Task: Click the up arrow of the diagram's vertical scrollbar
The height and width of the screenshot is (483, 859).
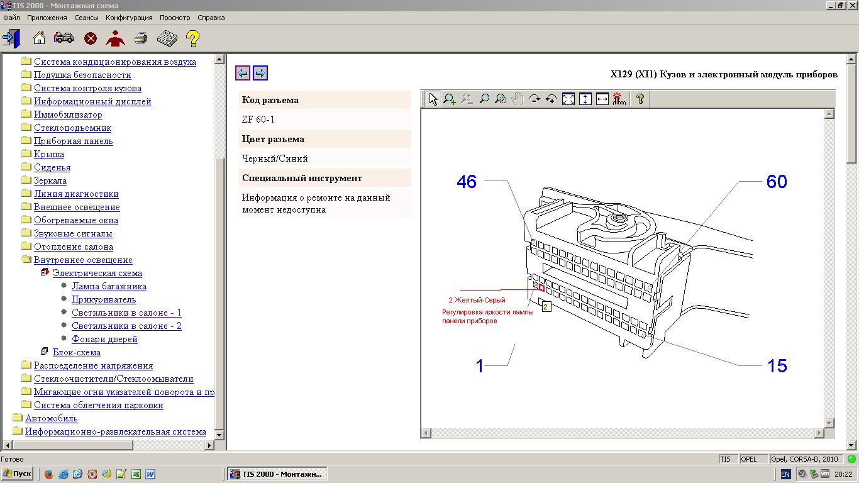Action: (829, 114)
